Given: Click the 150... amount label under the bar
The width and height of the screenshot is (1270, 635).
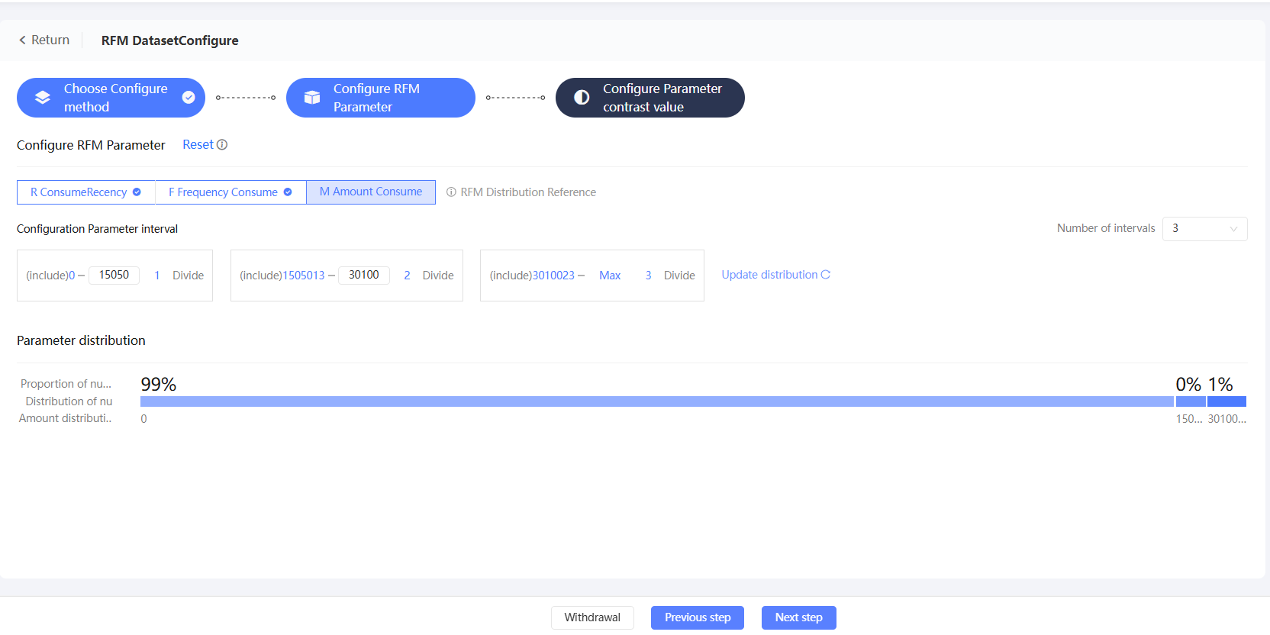Looking at the screenshot, I should (x=1189, y=419).
